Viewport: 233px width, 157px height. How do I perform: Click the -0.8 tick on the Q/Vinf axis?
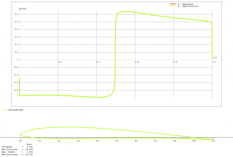click(x=16, y=90)
